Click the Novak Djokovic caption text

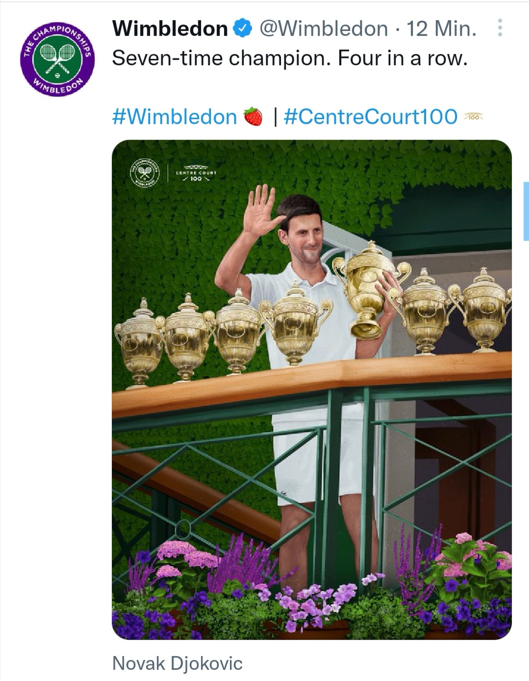coord(177,663)
